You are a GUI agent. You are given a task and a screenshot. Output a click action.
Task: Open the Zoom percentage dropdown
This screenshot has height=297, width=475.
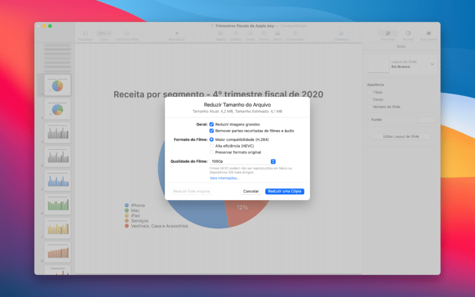click(x=104, y=33)
